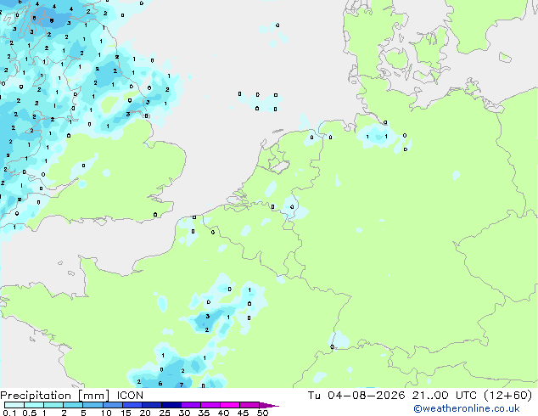Click the '50' legend scale label

coord(263,413)
